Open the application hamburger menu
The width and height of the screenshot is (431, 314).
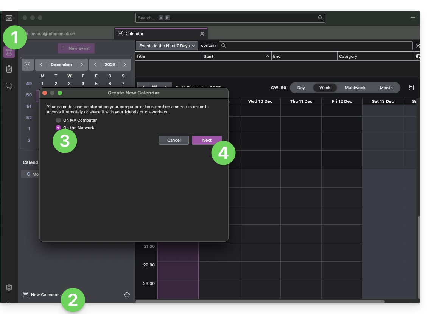413,18
